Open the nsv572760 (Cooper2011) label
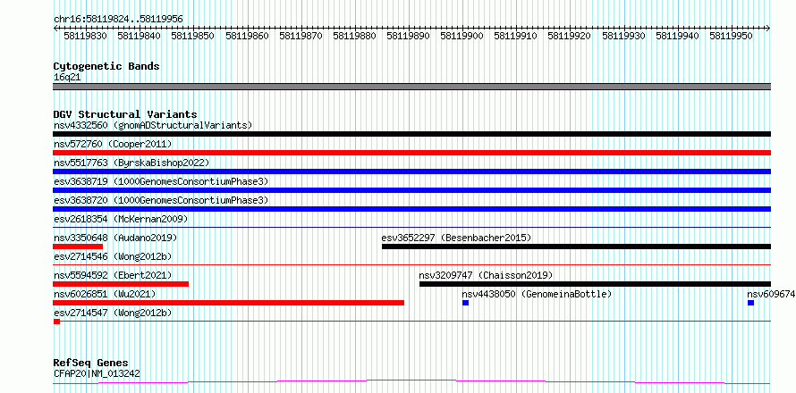The width and height of the screenshot is (796, 393). click(x=113, y=144)
